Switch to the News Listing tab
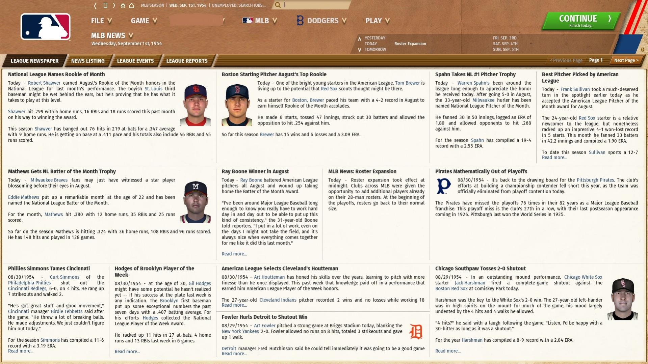 point(88,61)
